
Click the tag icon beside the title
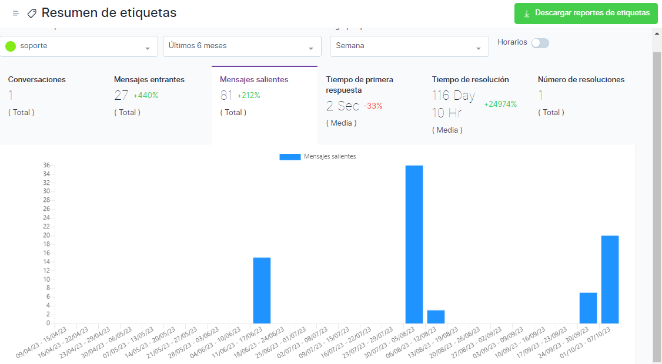(32, 13)
